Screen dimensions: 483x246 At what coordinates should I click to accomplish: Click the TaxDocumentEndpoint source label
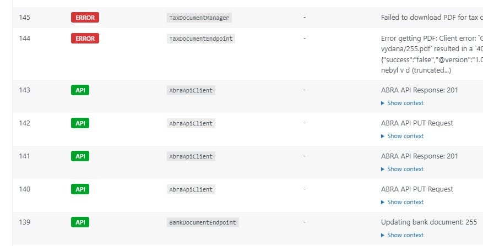pos(201,39)
